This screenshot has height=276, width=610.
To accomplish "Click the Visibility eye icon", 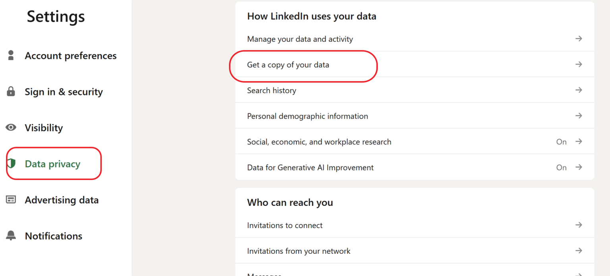I will click(11, 128).
